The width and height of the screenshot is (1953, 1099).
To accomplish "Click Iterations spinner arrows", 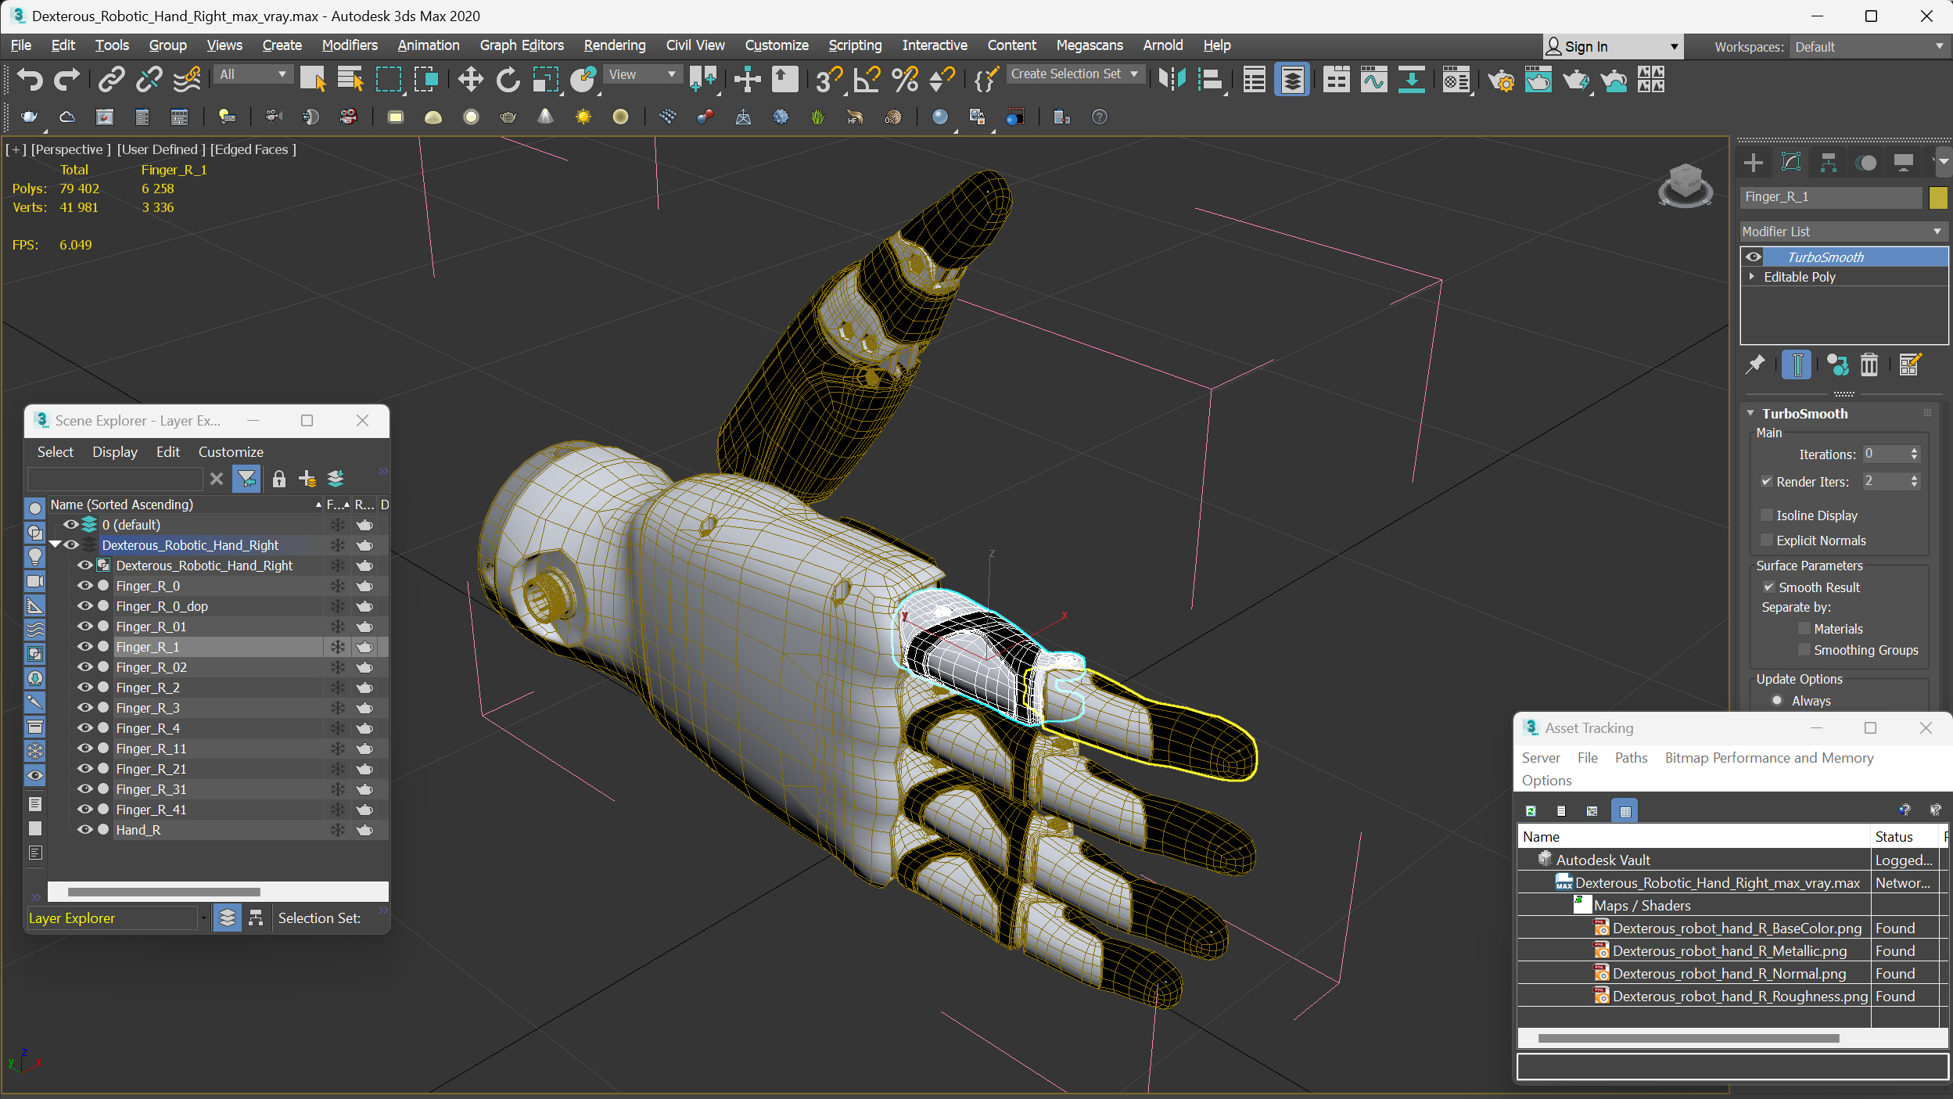I will (x=1915, y=454).
